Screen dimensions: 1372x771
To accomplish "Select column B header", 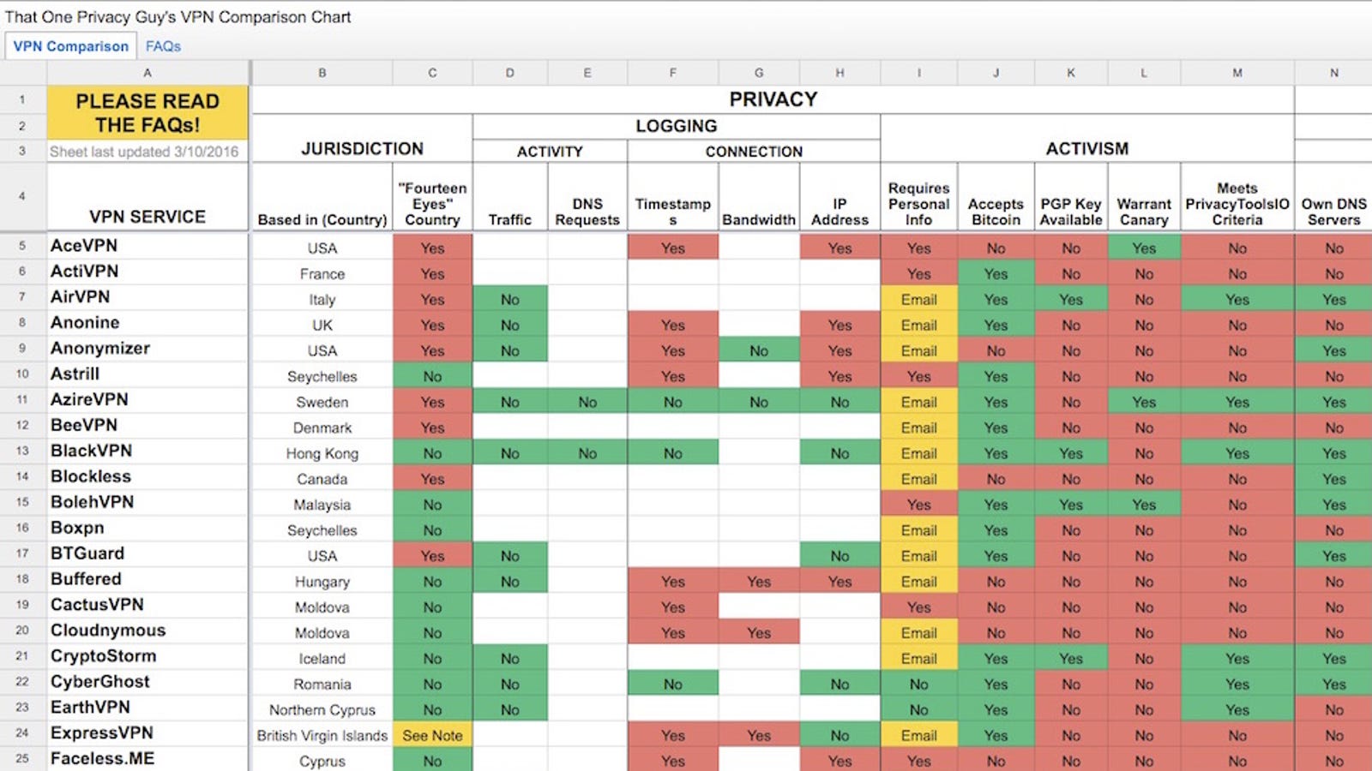I will [322, 73].
